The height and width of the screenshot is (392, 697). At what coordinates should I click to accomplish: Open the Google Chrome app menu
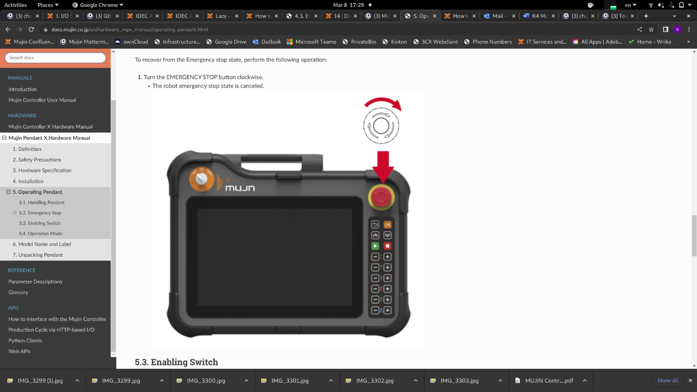point(98,5)
